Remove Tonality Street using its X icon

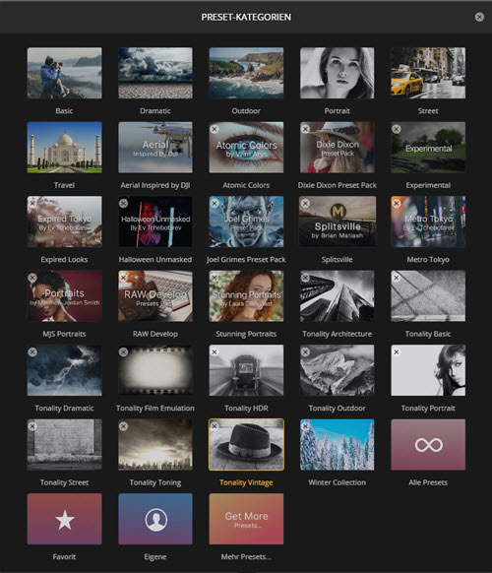(32, 426)
